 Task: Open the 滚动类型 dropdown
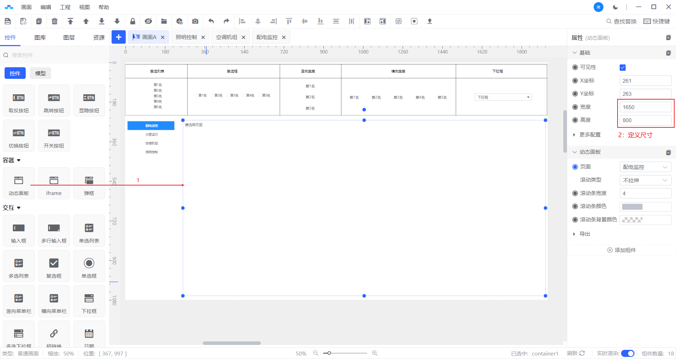[x=645, y=180]
